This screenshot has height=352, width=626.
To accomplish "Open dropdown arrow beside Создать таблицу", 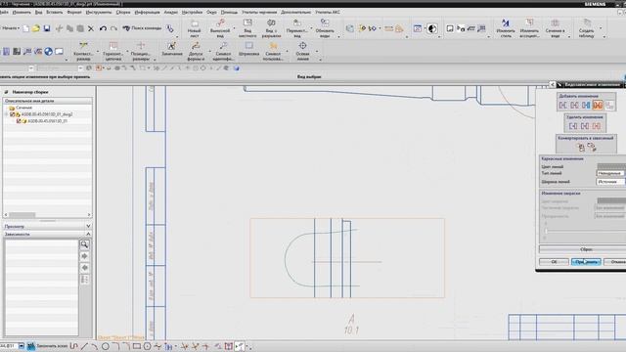I will click(x=601, y=28).
